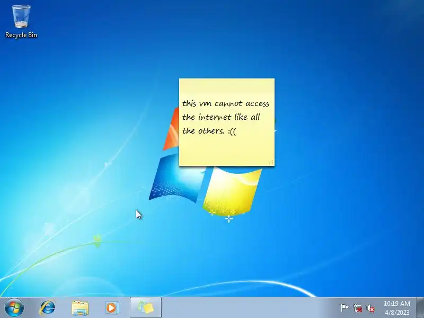Screen dimensions: 424x318
Task: Open the clock showing 10:19 AM
Action: [x=397, y=308]
